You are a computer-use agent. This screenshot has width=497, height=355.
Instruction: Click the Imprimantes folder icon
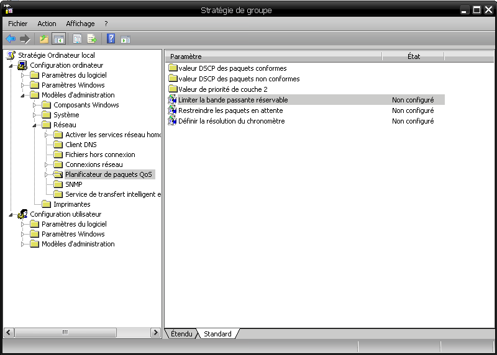(46, 204)
